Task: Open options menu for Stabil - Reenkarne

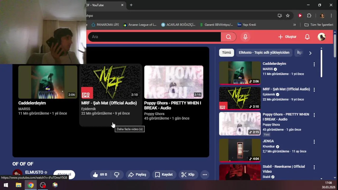Action: point(314,167)
